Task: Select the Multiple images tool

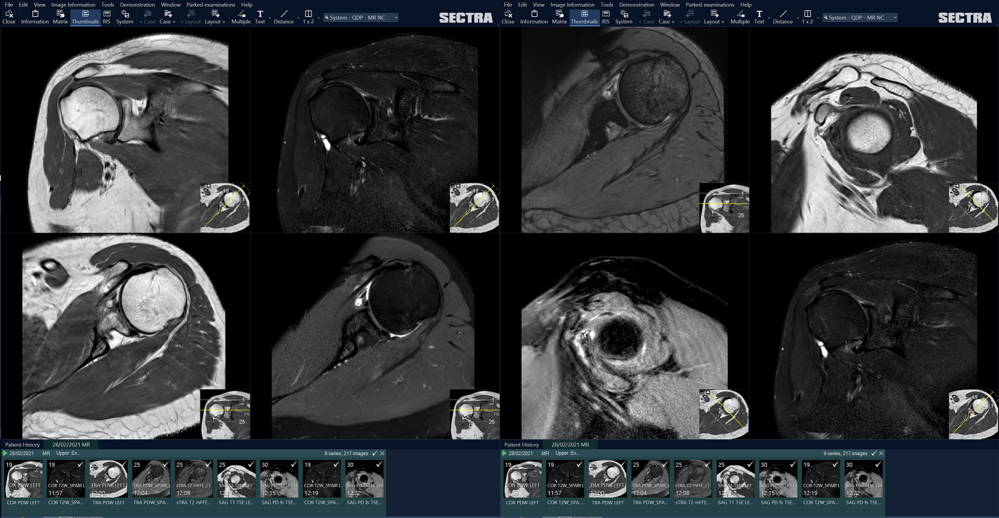Action: click(x=240, y=16)
